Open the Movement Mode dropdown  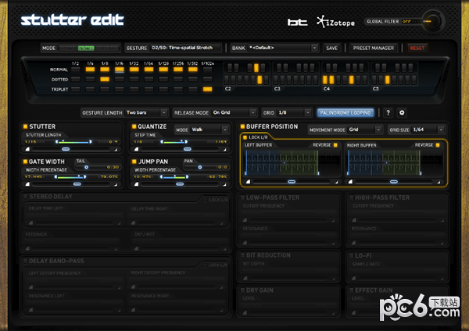click(x=365, y=130)
